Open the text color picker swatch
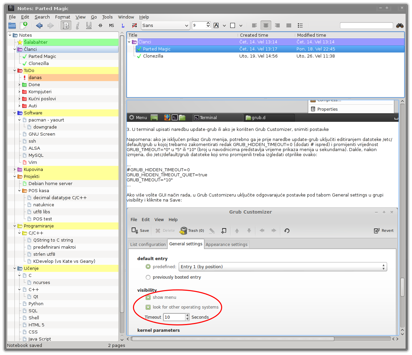 (x=216, y=26)
